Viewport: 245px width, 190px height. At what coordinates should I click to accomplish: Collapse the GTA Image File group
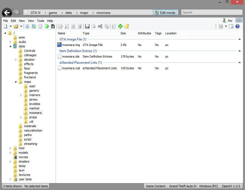239,39
